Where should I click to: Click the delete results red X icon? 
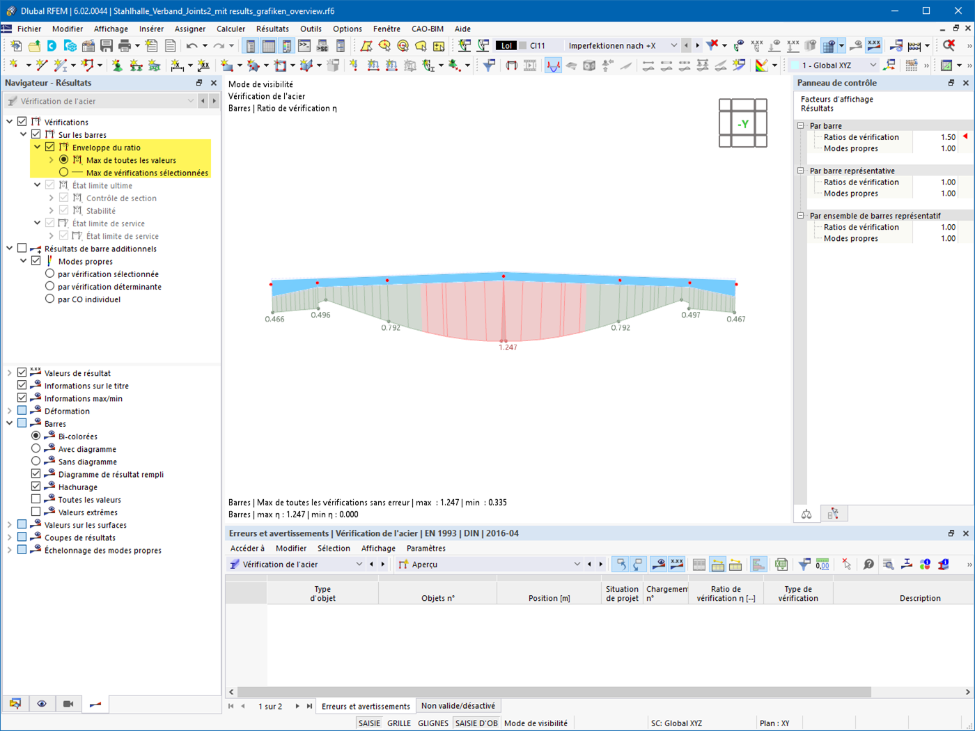[712, 46]
